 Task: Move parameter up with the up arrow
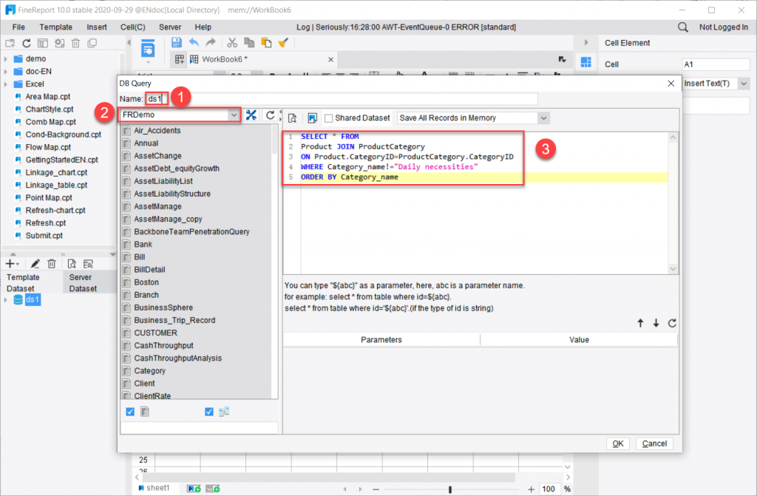(x=640, y=323)
